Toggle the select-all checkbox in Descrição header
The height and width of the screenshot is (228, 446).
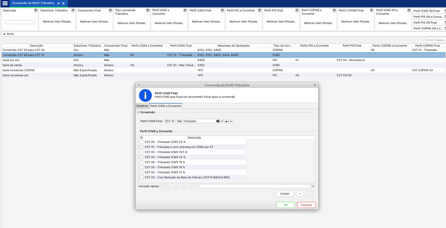pyautogui.click(x=141, y=138)
